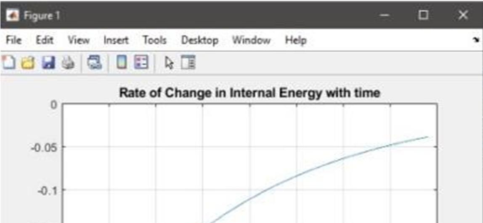Toggle the Edit Plot arrow tool
483x223 pixels.
coord(169,63)
